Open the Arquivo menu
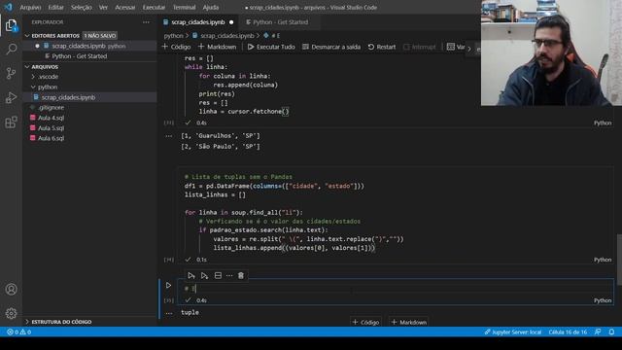Viewport: 622px width, 350px height. [x=30, y=7]
